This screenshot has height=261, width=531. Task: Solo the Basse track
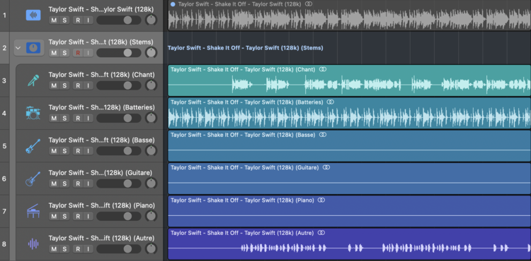[x=64, y=151]
